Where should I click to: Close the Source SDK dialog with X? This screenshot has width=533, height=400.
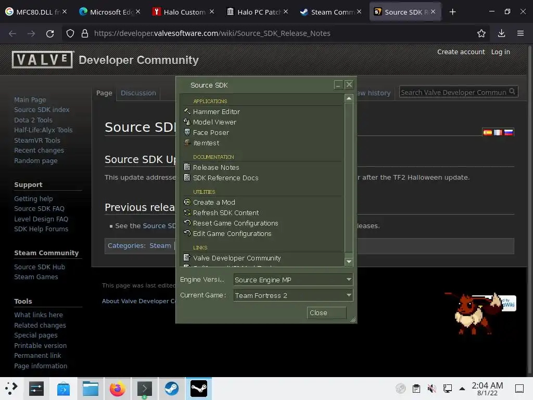(349, 85)
